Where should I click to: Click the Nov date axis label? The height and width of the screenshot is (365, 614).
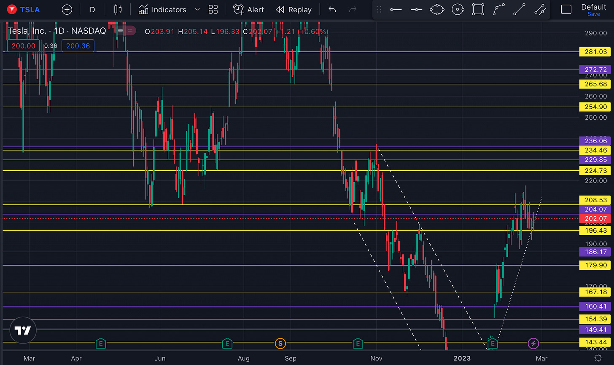376,358
